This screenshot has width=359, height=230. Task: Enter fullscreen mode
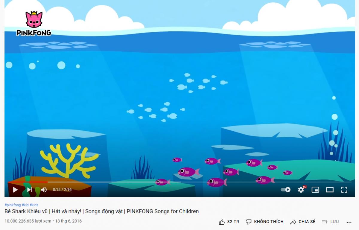[344, 190]
